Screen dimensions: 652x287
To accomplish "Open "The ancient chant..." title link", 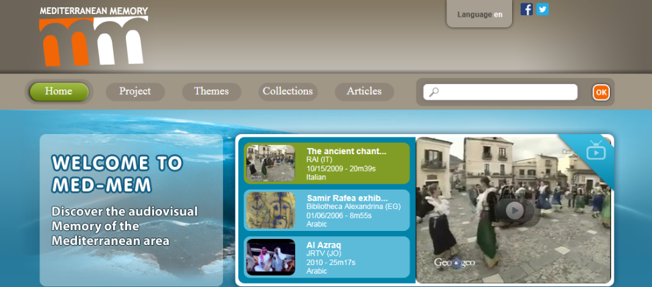I will tap(346, 151).
